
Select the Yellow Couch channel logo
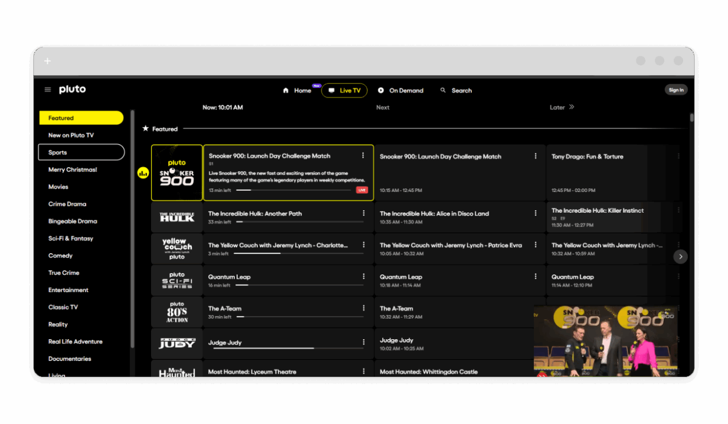point(177,248)
